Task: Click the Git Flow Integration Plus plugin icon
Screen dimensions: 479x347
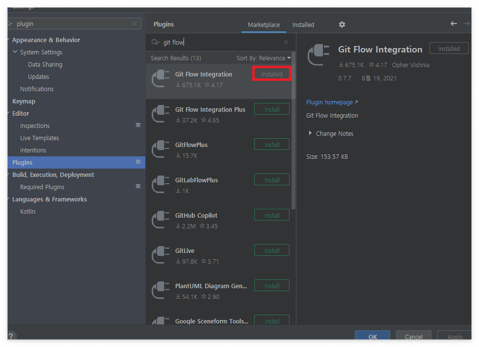Action: pyautogui.click(x=160, y=114)
